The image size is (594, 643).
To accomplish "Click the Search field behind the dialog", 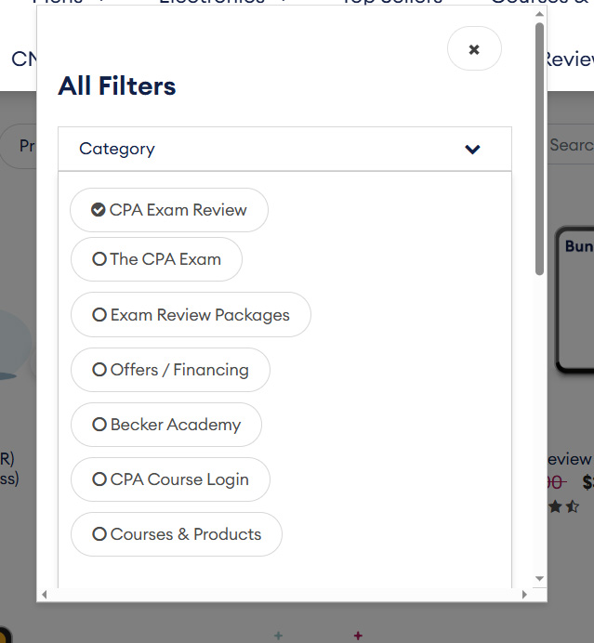I will [570, 145].
